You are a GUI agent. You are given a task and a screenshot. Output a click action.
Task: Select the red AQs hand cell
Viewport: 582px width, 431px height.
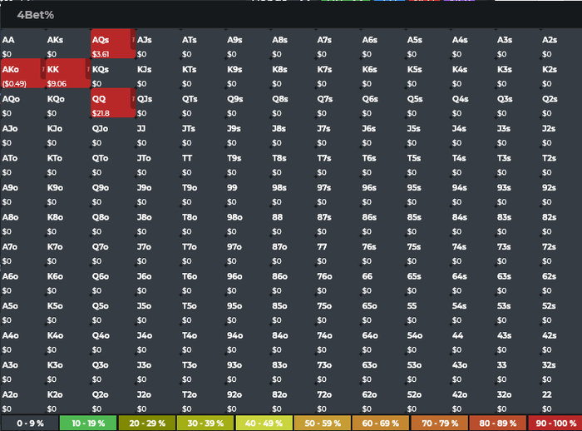pos(113,43)
